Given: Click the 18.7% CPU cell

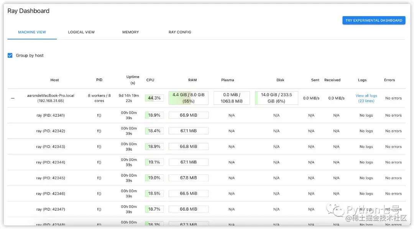Looking at the screenshot, I should click(x=154, y=209).
